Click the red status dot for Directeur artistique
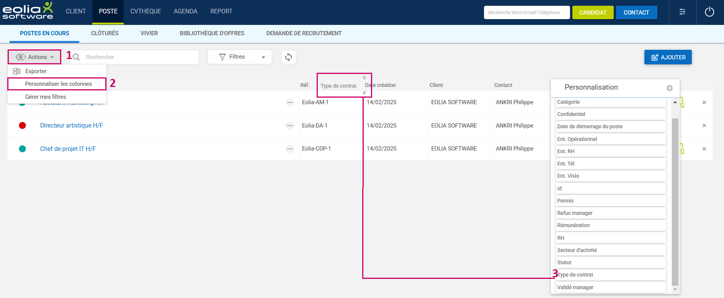 coord(23,126)
